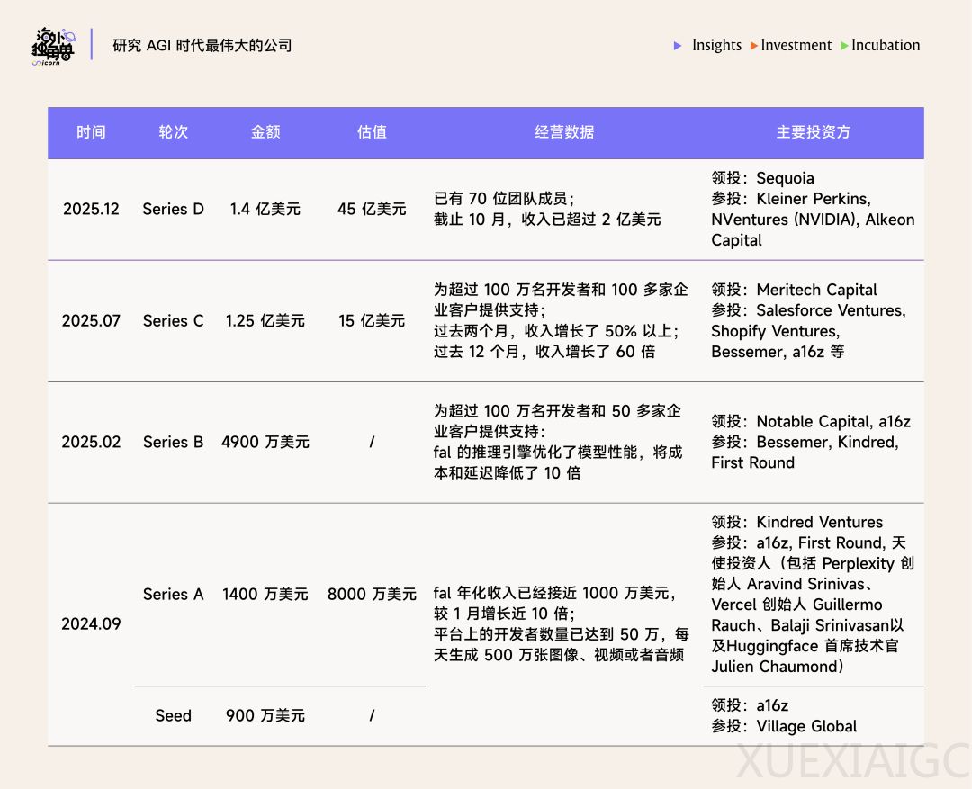Viewport: 972px width, 789px height.
Task: Click the 时间 column header
Action: click(x=92, y=132)
